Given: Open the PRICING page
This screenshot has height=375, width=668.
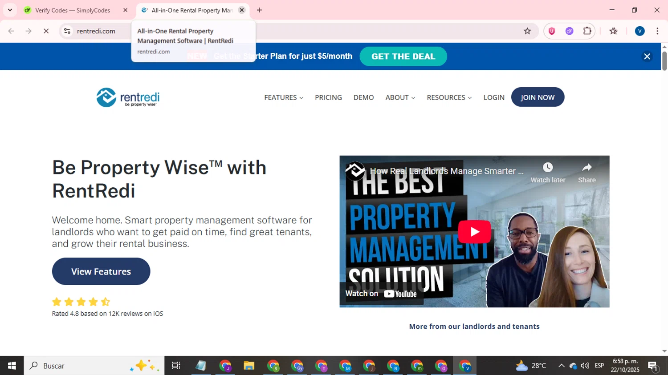Looking at the screenshot, I should (328, 97).
